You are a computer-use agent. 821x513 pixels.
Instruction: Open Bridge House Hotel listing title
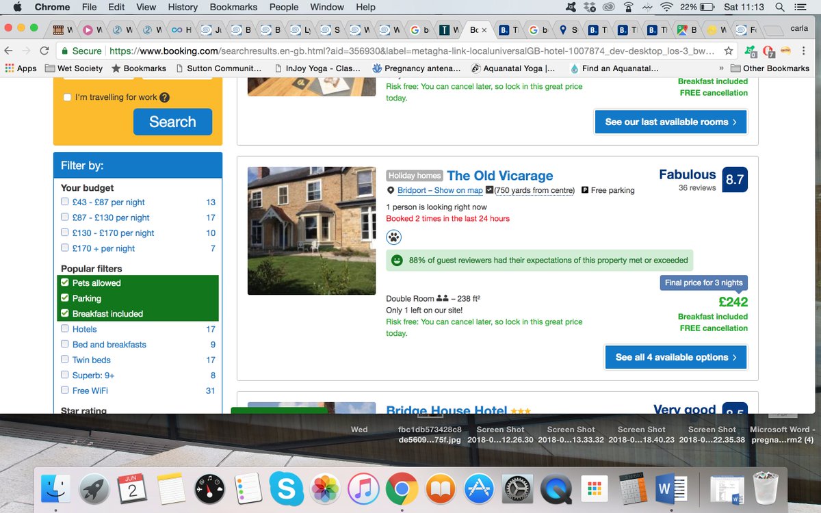pos(446,410)
